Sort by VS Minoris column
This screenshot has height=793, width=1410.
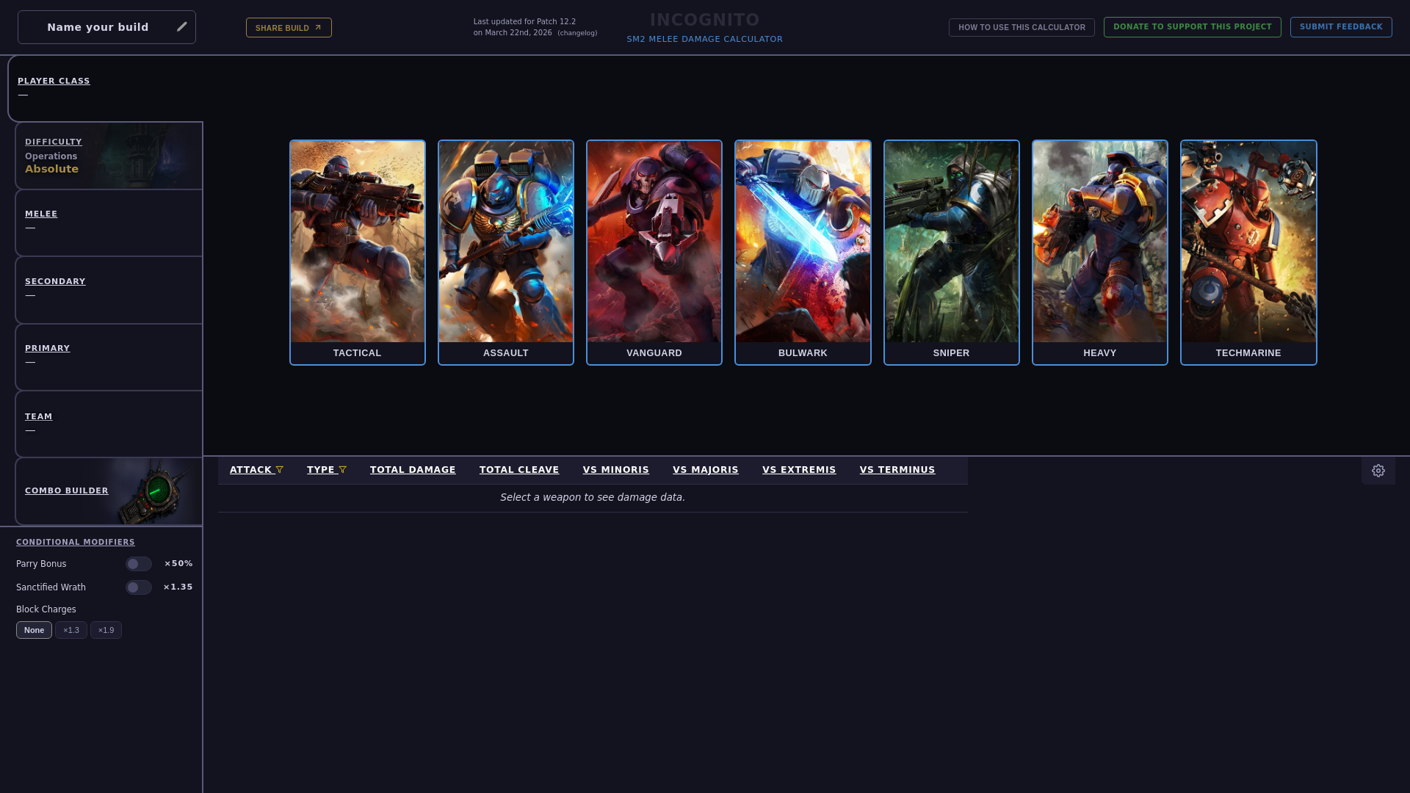(x=616, y=470)
